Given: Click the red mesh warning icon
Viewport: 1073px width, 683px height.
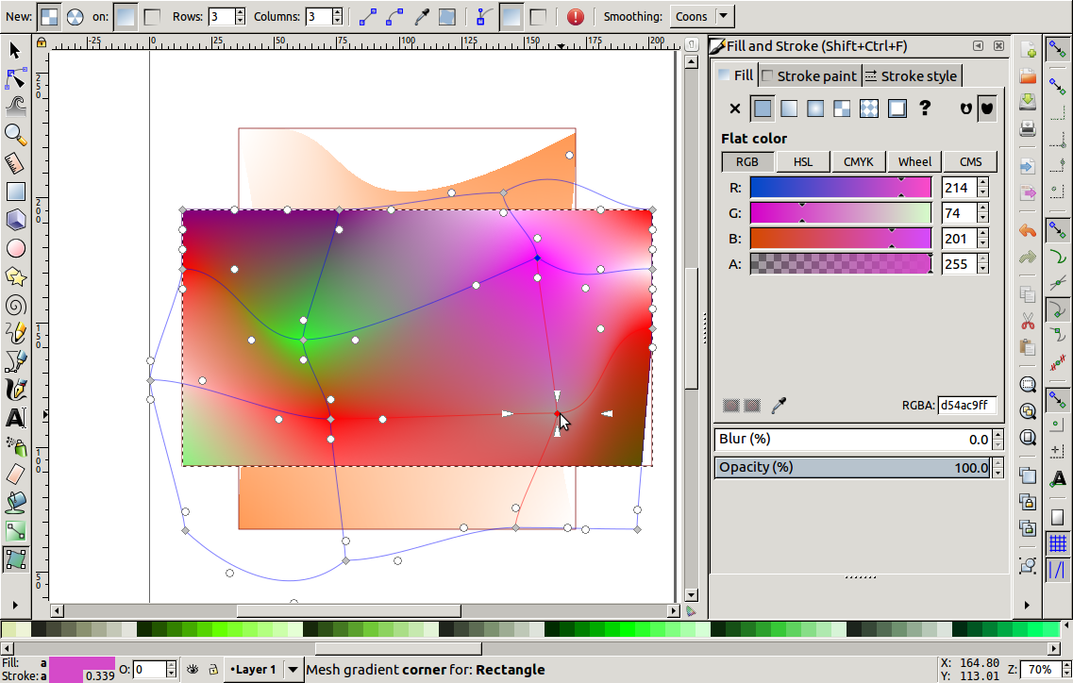Looking at the screenshot, I should (575, 16).
